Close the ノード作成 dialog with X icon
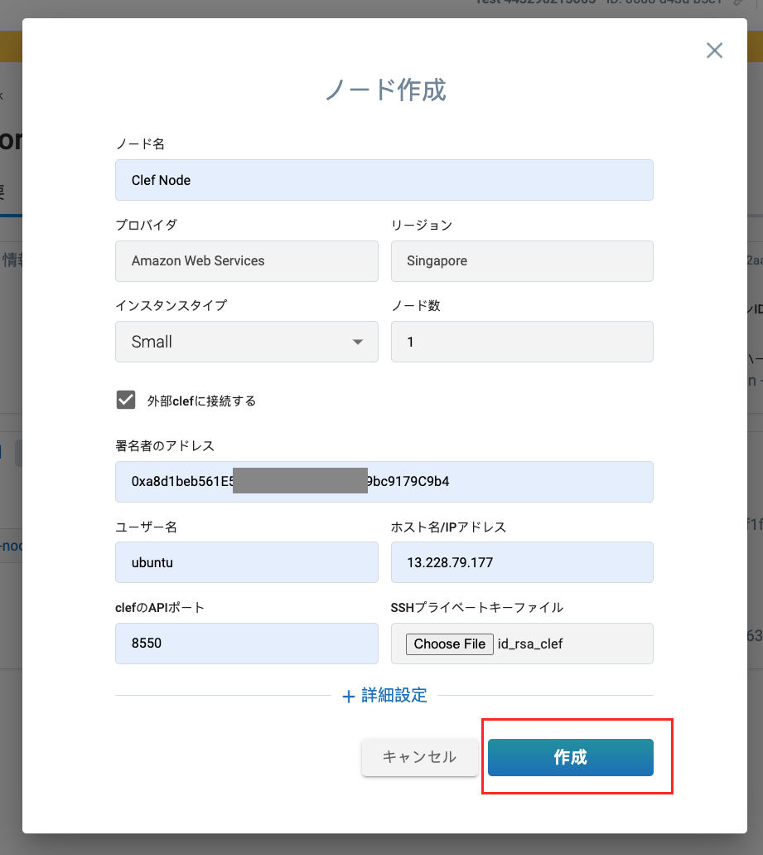 (714, 51)
